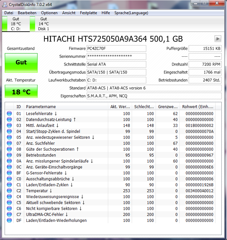This screenshot has width=227, height=240.
Task: Click the Grenzwe... column header
Action: pos(168,107)
